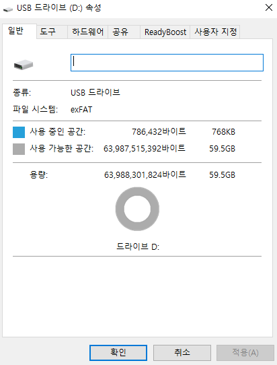Click the 63,988,301,824바이트 capacity value

point(145,174)
